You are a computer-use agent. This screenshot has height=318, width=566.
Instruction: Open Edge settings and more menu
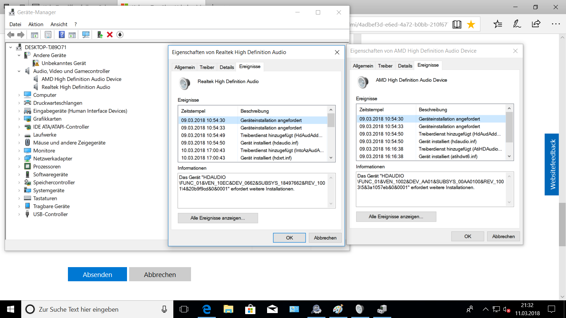(x=556, y=24)
